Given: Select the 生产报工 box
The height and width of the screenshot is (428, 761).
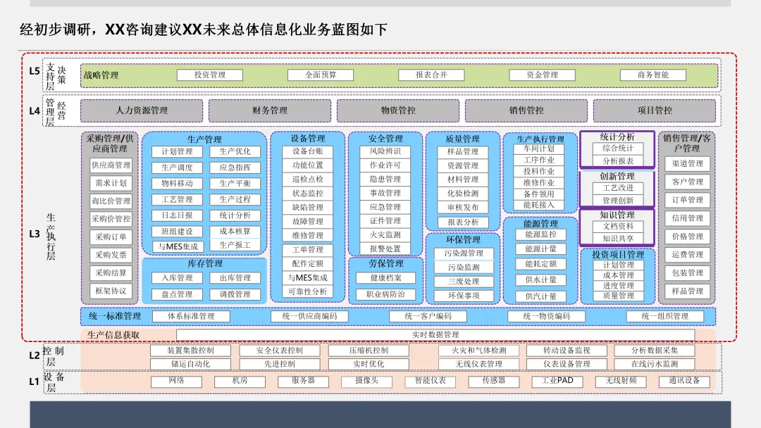Looking at the screenshot, I should (235, 245).
